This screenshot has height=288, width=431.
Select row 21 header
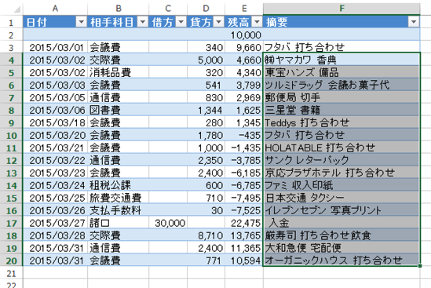tap(11, 273)
